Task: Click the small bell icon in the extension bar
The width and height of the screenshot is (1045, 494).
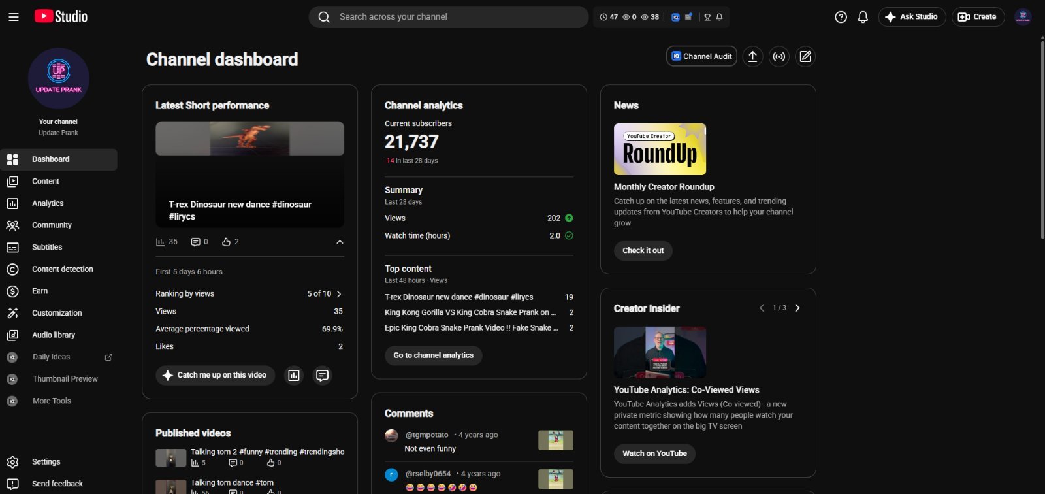Action: (x=719, y=17)
